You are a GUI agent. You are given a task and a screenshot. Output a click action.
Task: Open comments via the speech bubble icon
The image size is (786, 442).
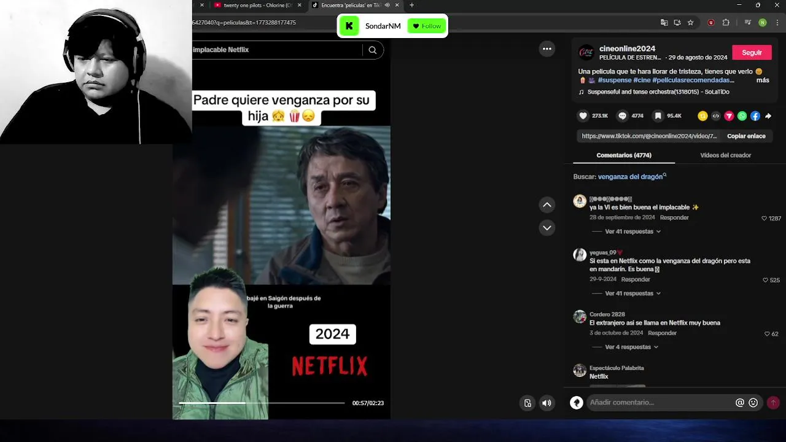pos(622,115)
